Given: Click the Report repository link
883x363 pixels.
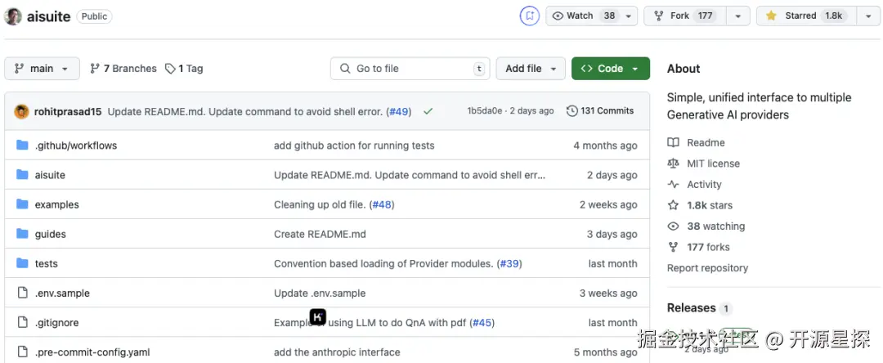Looking at the screenshot, I should [x=707, y=268].
